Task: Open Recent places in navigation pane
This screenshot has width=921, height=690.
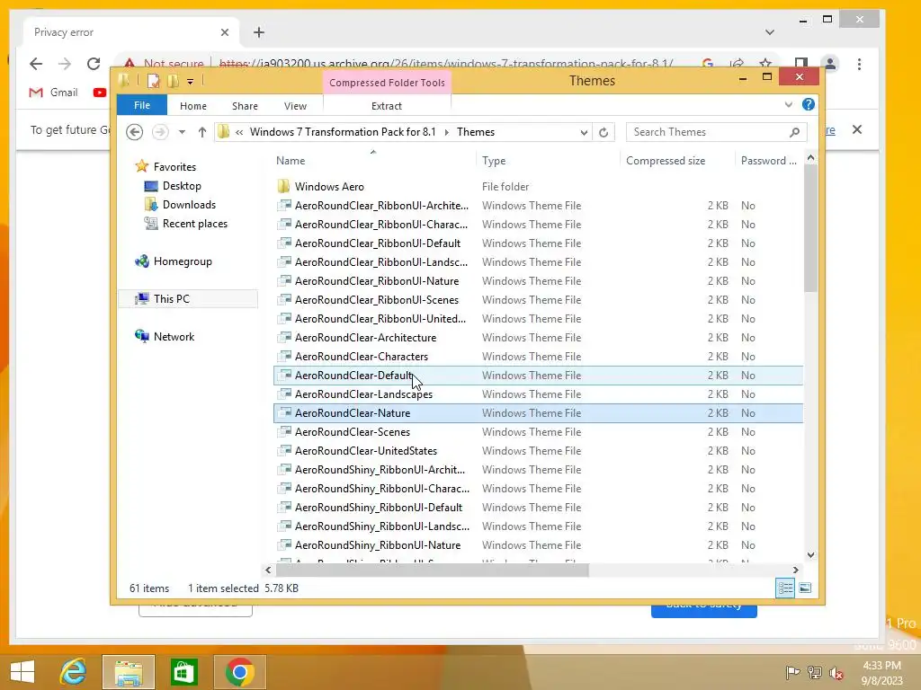Action: tap(194, 224)
